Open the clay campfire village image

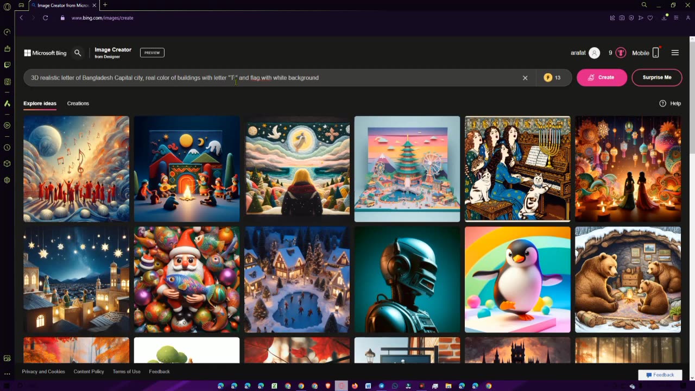point(187,169)
